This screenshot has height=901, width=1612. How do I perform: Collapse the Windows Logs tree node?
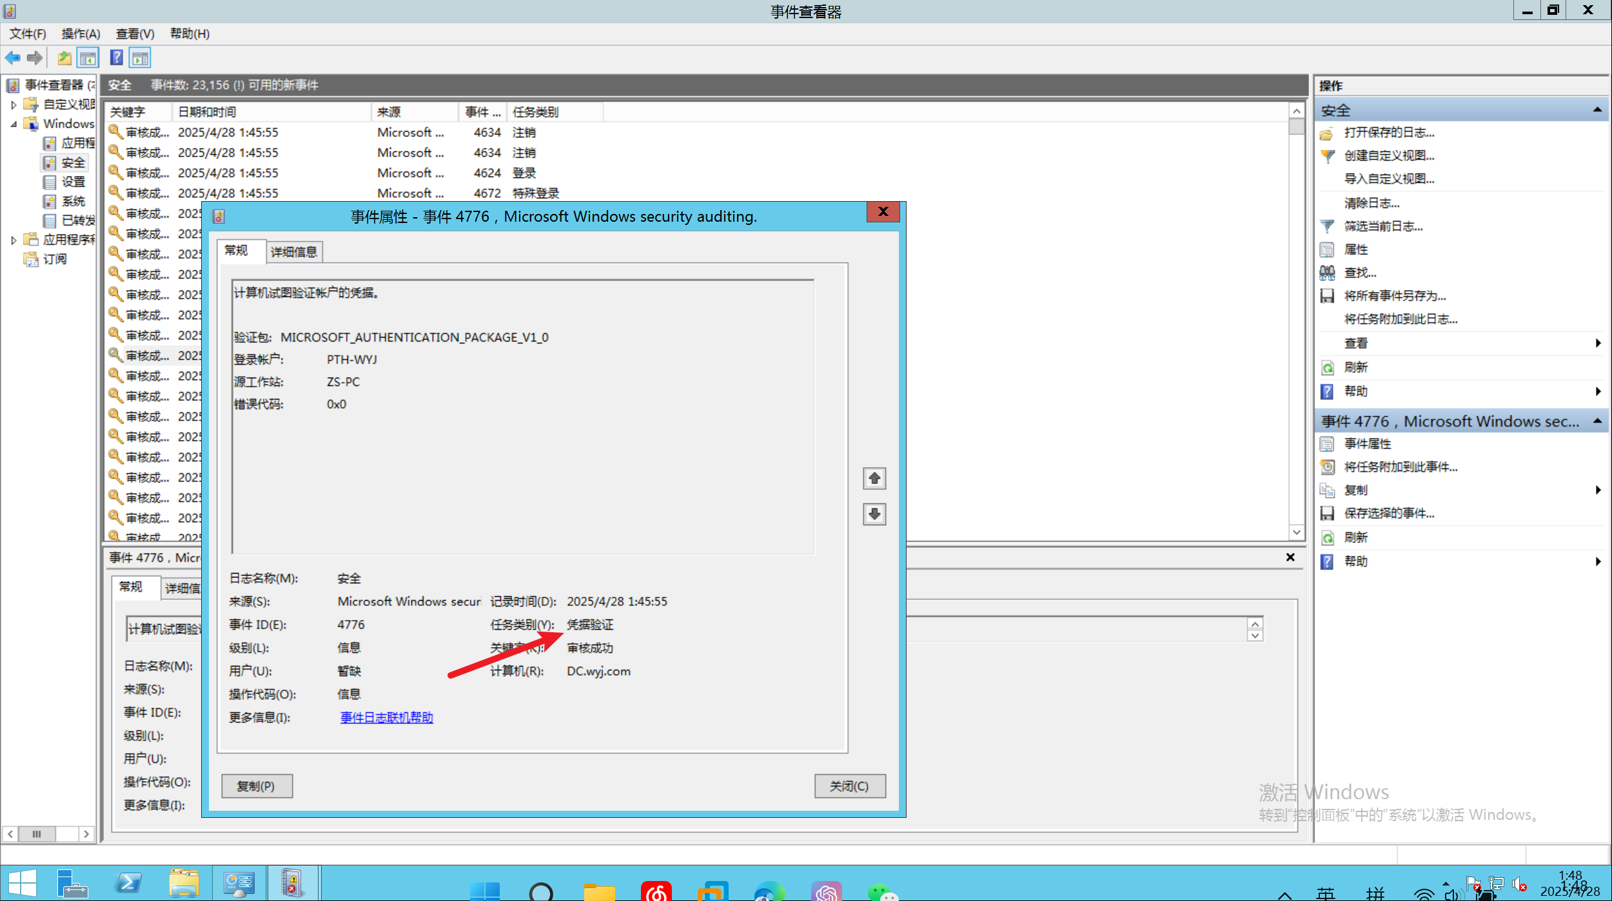click(x=14, y=124)
